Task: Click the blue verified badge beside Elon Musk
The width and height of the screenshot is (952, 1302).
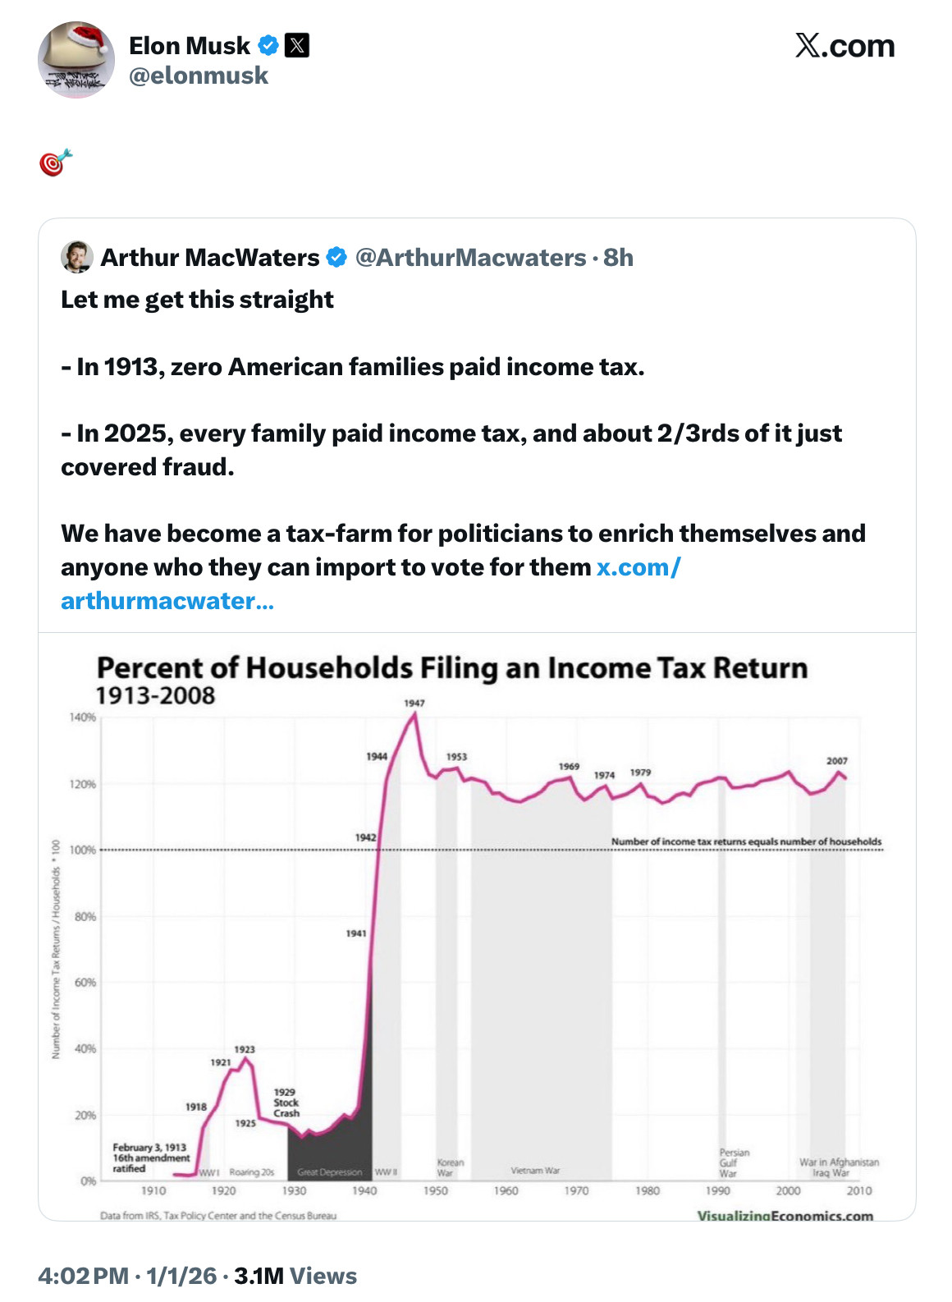Action: (x=268, y=45)
